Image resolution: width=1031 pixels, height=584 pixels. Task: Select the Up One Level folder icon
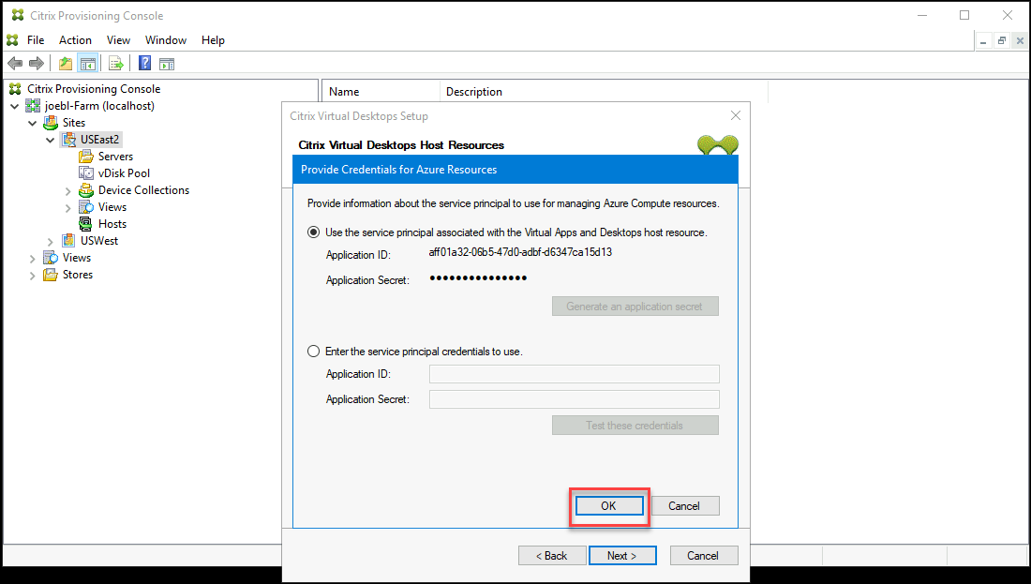(65, 63)
